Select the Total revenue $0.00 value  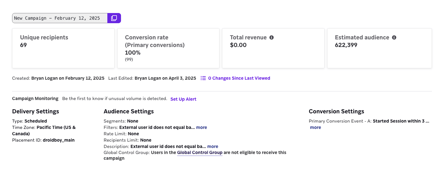coord(238,45)
